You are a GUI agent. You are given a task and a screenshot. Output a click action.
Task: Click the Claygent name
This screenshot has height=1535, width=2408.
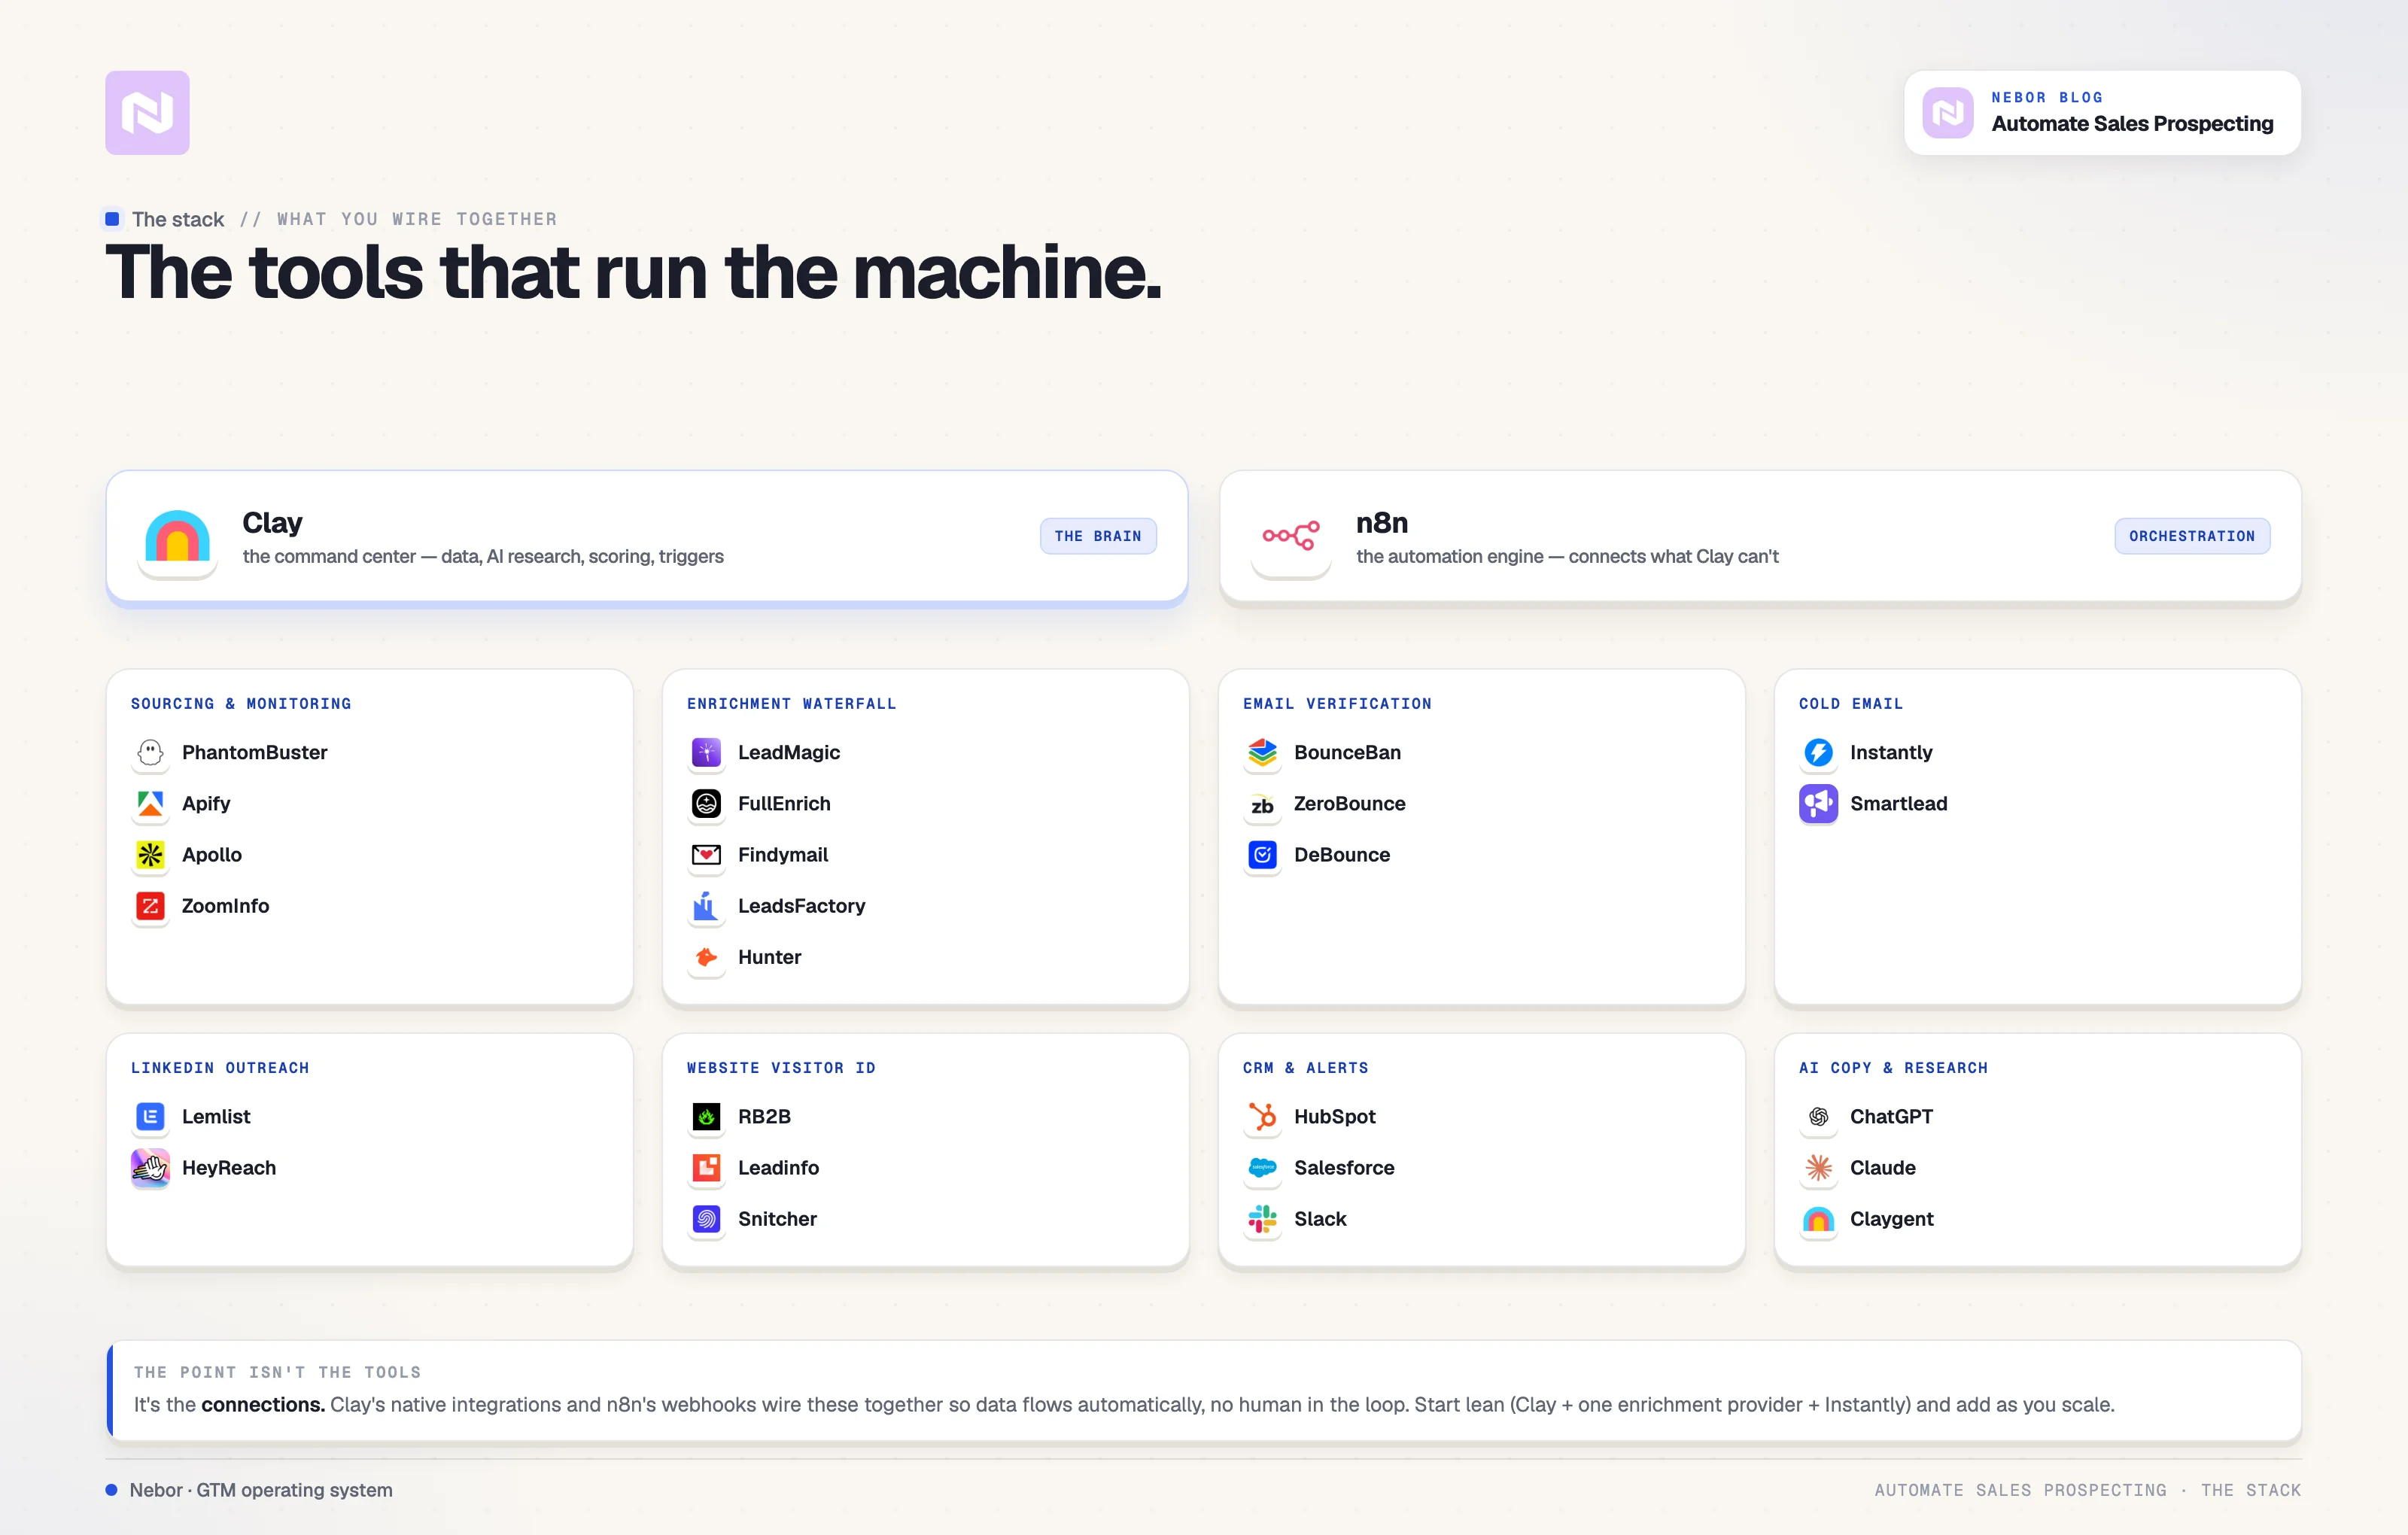pos(1891,1218)
